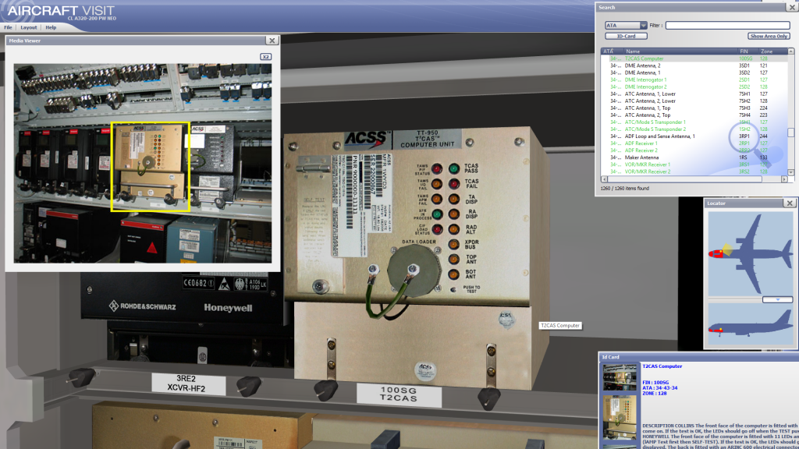
Task: Click horizontal scroll left arrow in search list
Action: coord(605,179)
